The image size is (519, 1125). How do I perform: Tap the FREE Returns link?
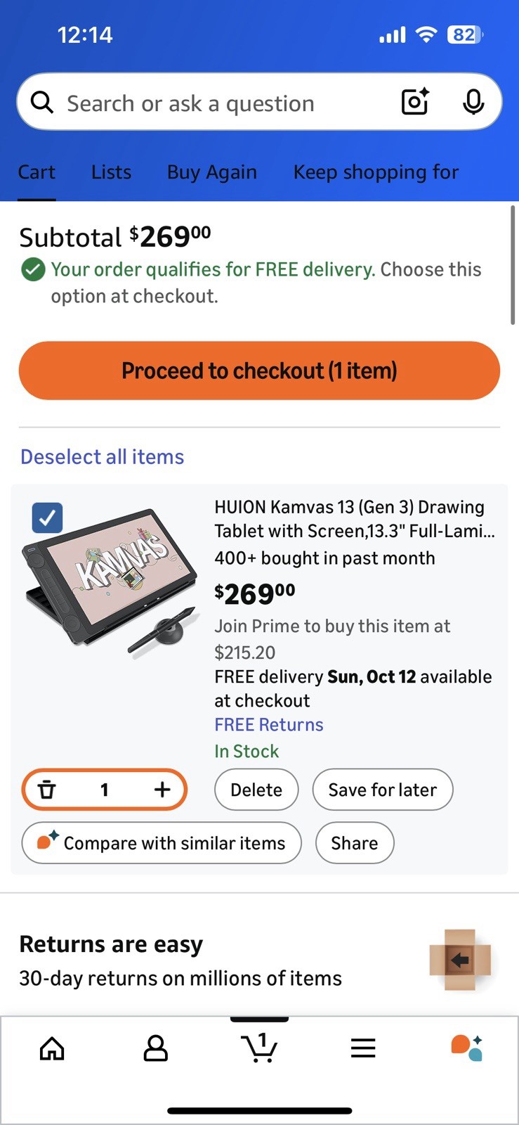[269, 725]
